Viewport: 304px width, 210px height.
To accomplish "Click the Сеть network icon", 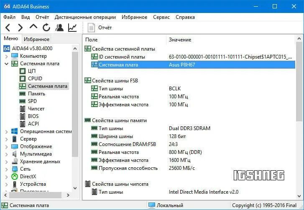I will coord(15,169).
